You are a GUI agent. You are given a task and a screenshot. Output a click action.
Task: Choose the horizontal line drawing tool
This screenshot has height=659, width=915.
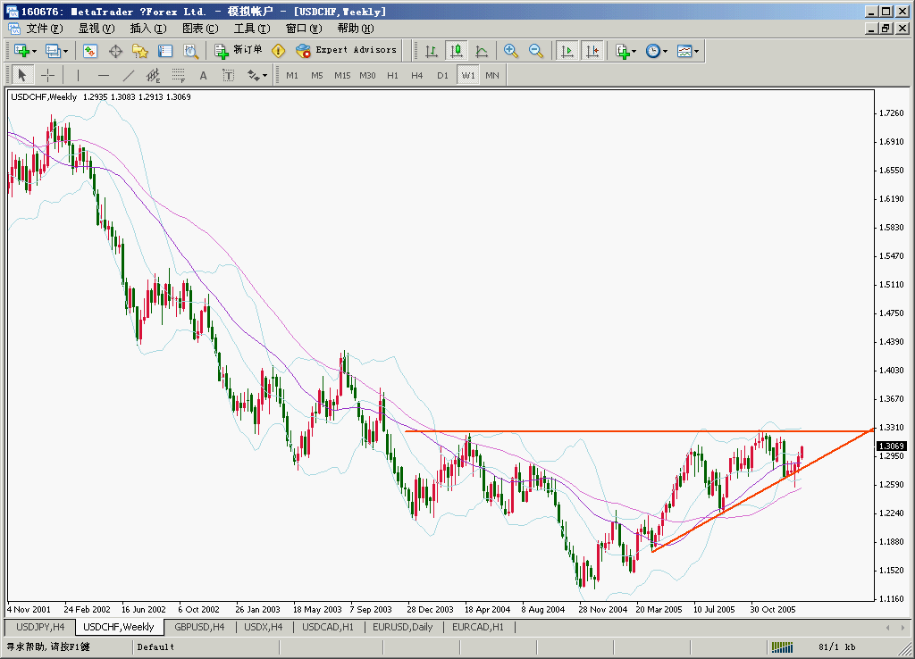click(x=103, y=76)
